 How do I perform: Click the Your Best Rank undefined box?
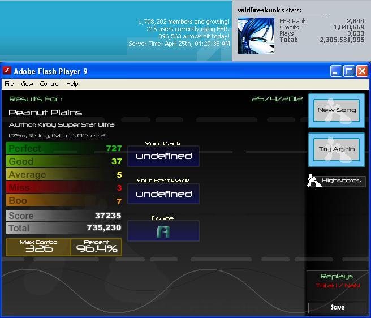[x=163, y=194]
